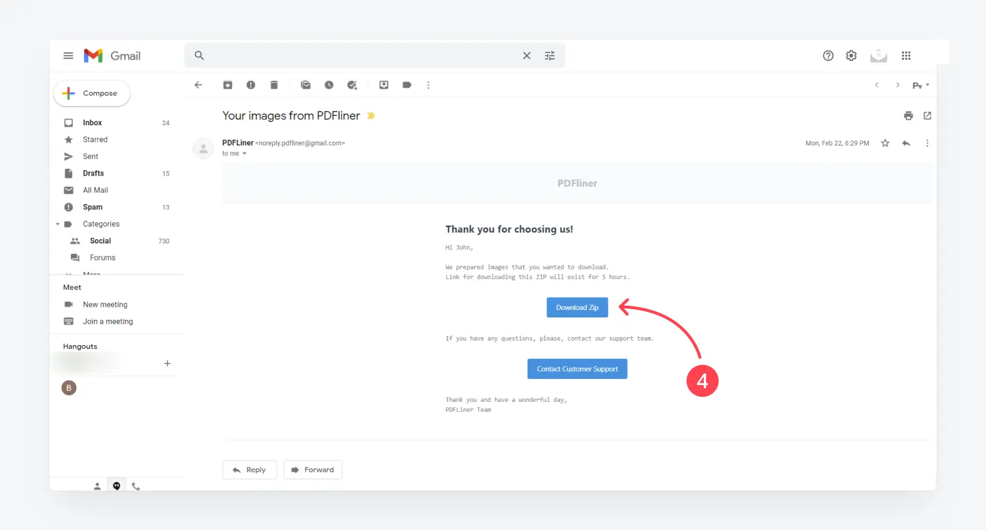Go back to inbox with the arrow

click(x=198, y=85)
